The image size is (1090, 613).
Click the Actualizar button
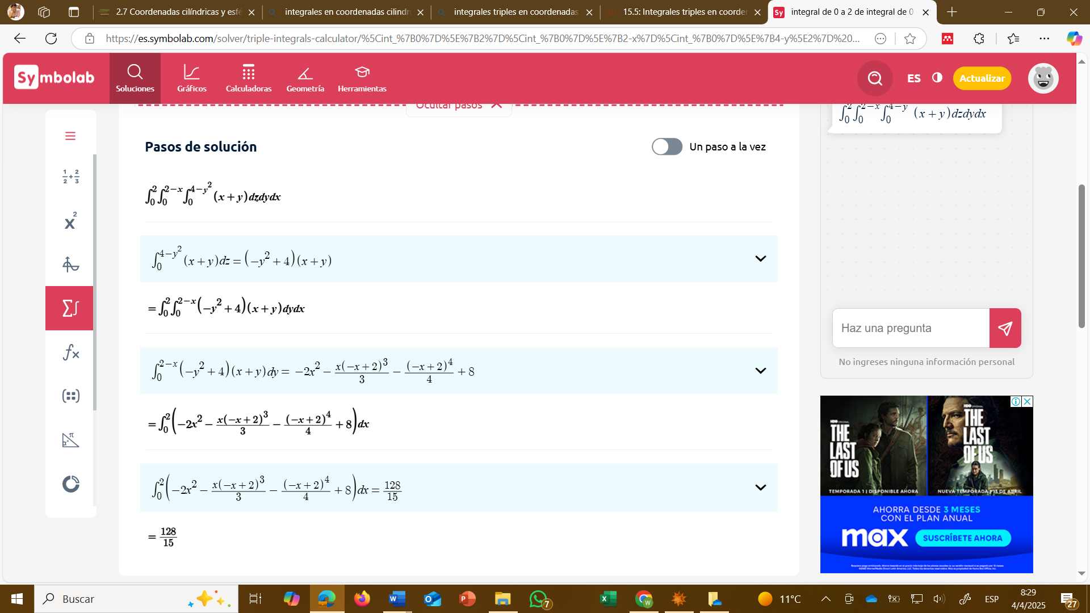[x=982, y=78]
